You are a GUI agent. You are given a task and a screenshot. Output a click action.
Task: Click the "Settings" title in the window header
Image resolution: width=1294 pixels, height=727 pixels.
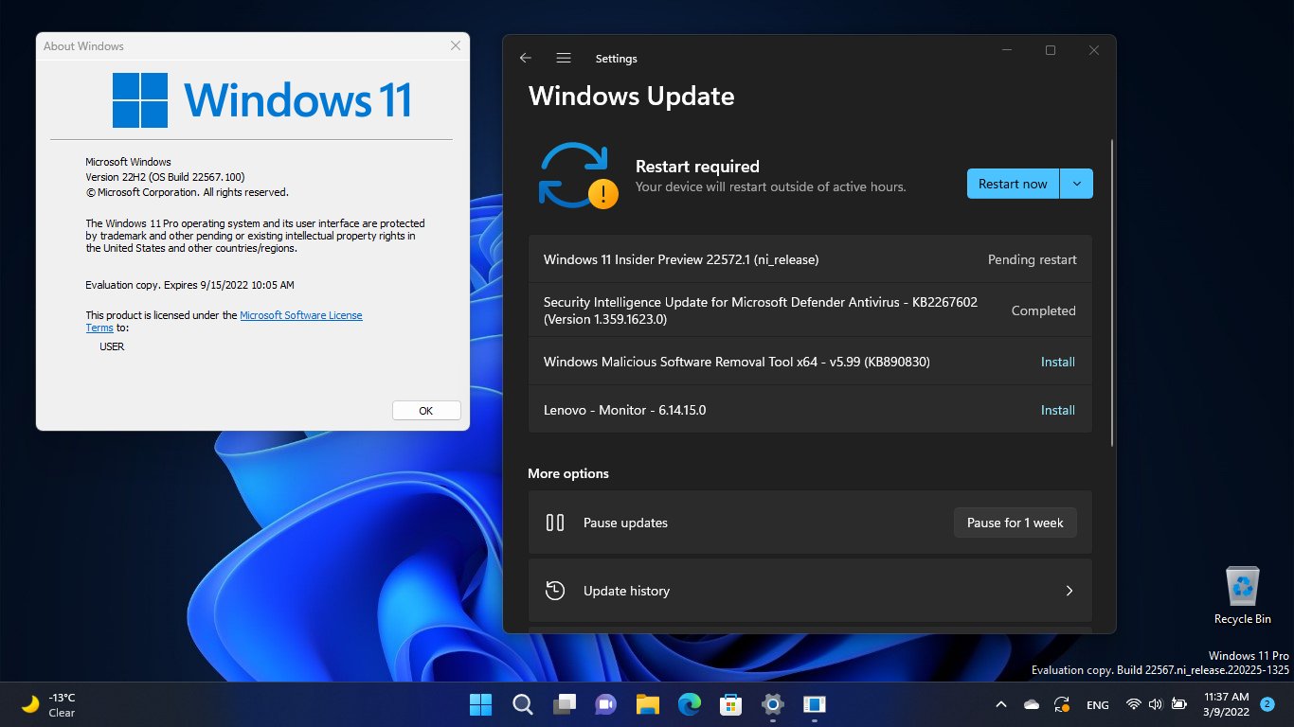(x=616, y=59)
